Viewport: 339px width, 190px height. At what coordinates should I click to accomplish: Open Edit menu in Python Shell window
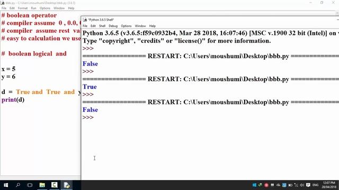(93, 26)
